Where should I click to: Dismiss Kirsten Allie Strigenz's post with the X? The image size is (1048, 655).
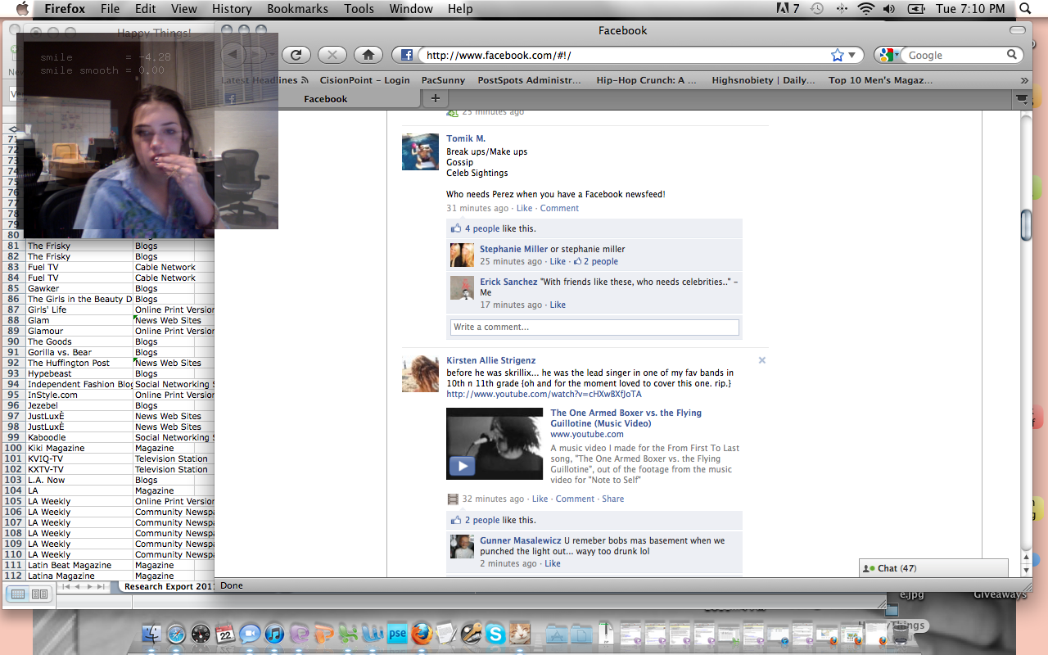pyautogui.click(x=761, y=360)
